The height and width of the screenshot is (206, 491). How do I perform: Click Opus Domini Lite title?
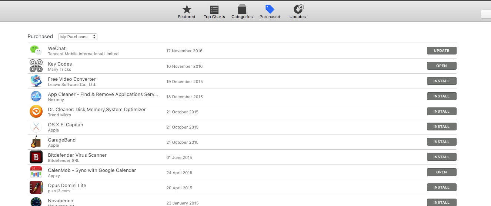click(67, 186)
